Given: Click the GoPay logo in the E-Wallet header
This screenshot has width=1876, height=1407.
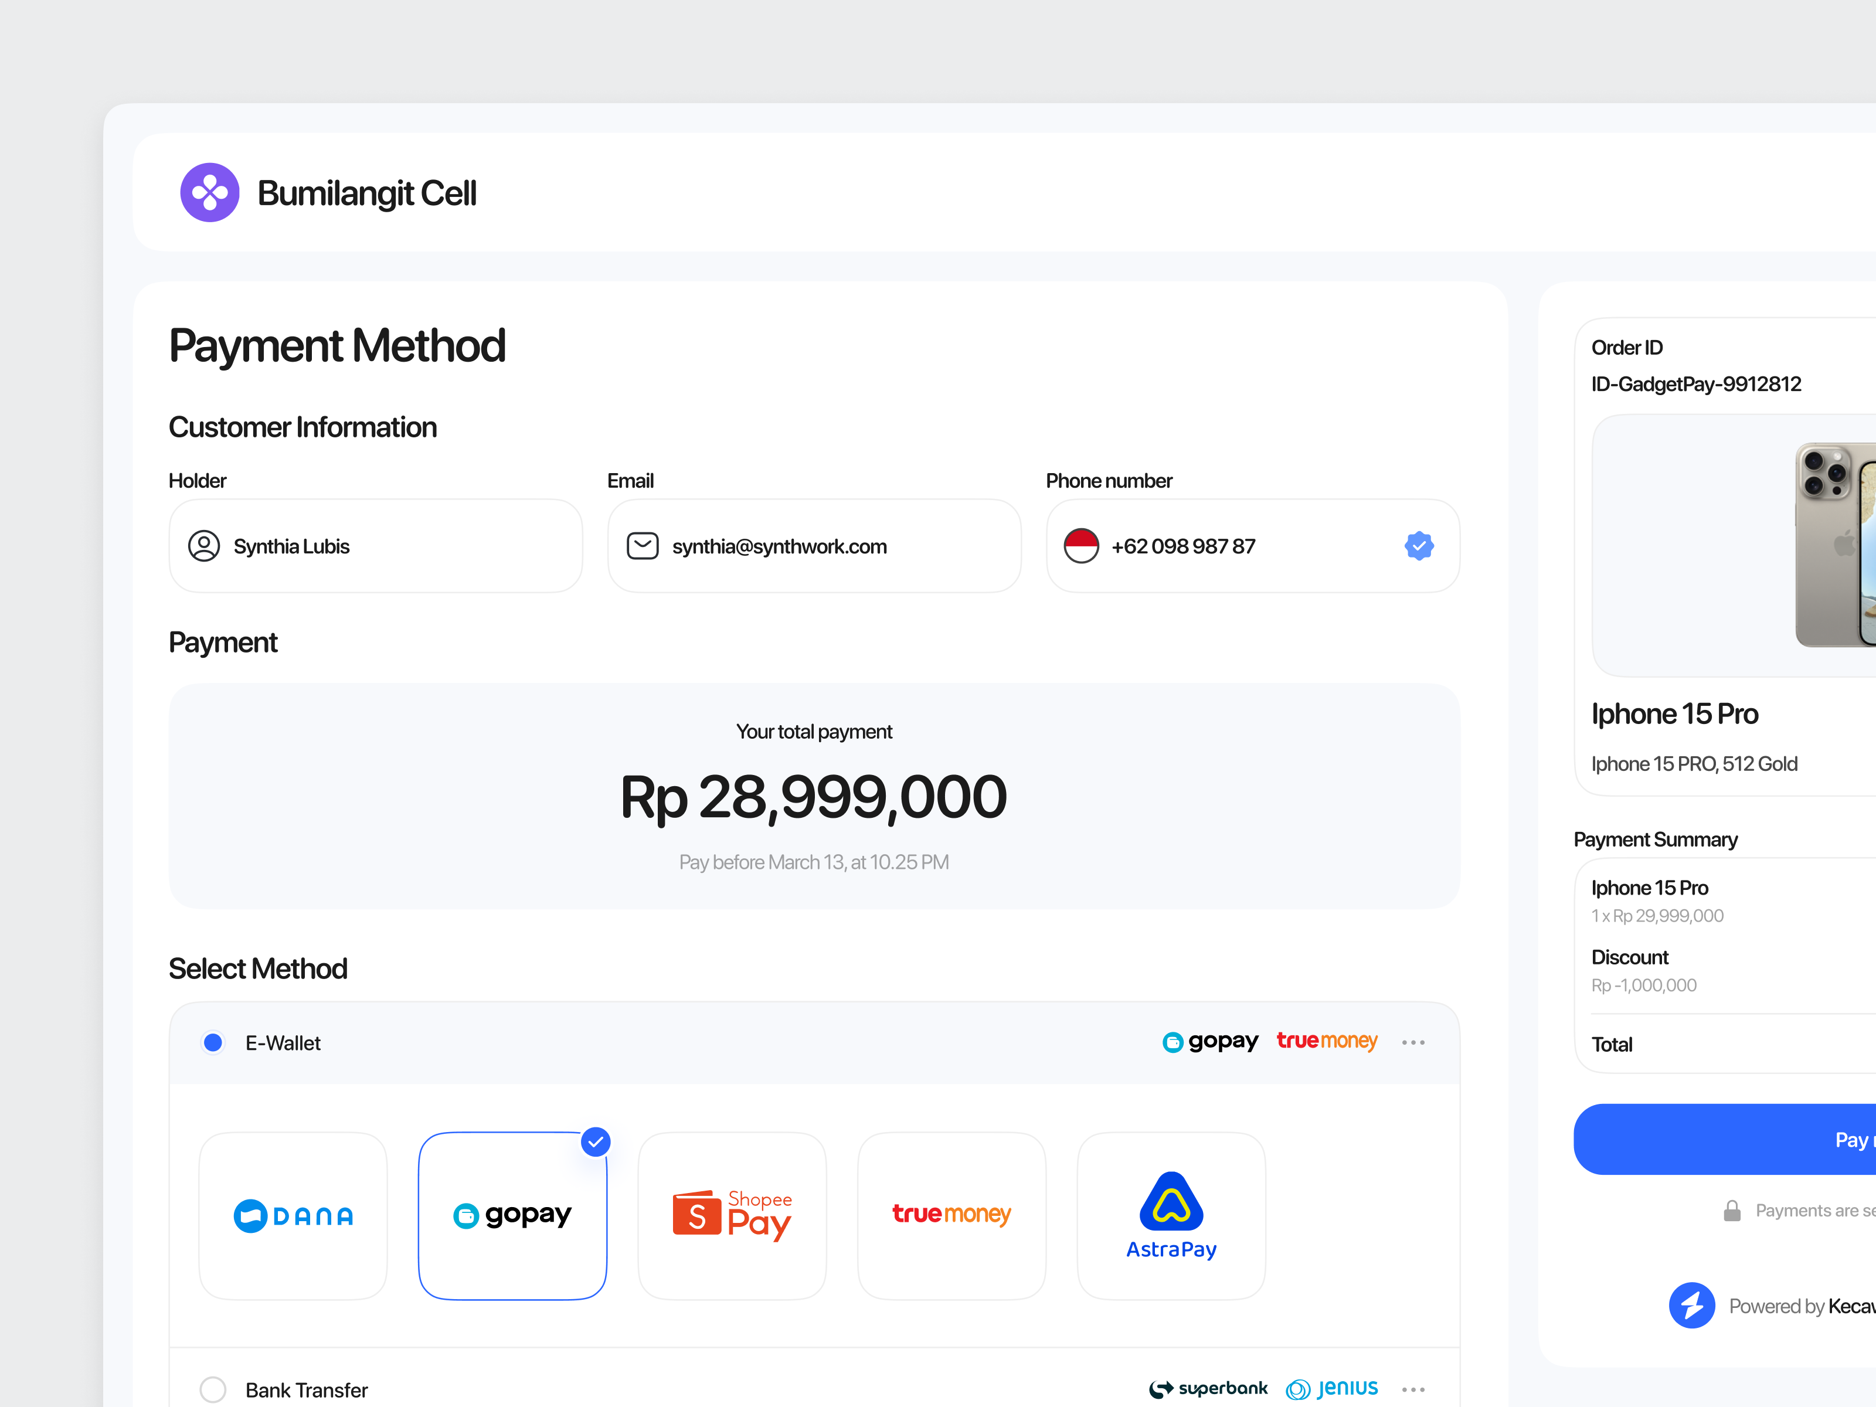Looking at the screenshot, I should tap(1209, 1041).
